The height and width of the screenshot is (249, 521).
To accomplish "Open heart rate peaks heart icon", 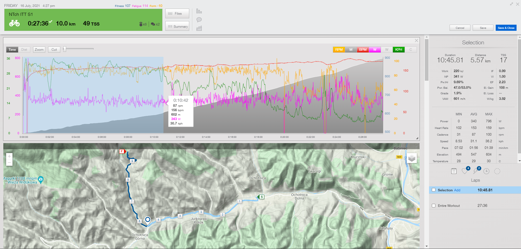I will tap(465, 171).
